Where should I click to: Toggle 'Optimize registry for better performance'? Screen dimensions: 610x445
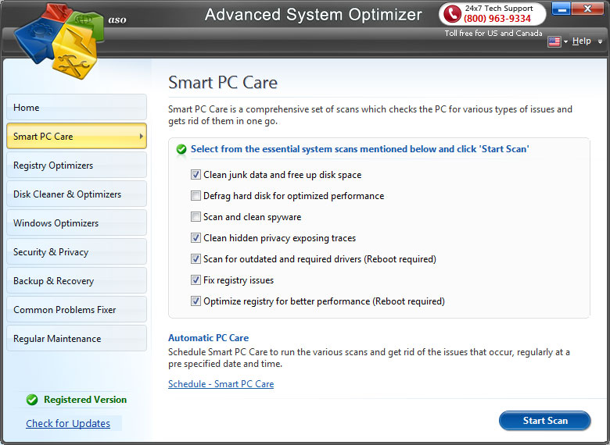point(196,301)
